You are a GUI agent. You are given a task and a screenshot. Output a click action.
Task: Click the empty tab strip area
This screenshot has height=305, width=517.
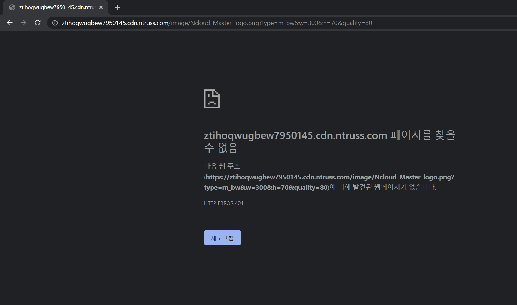279,7
